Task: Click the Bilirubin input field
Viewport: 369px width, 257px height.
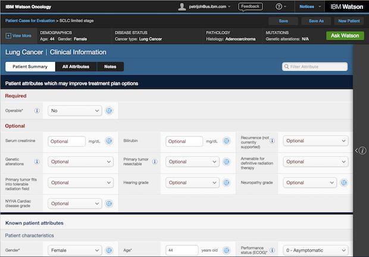Action: [185, 141]
